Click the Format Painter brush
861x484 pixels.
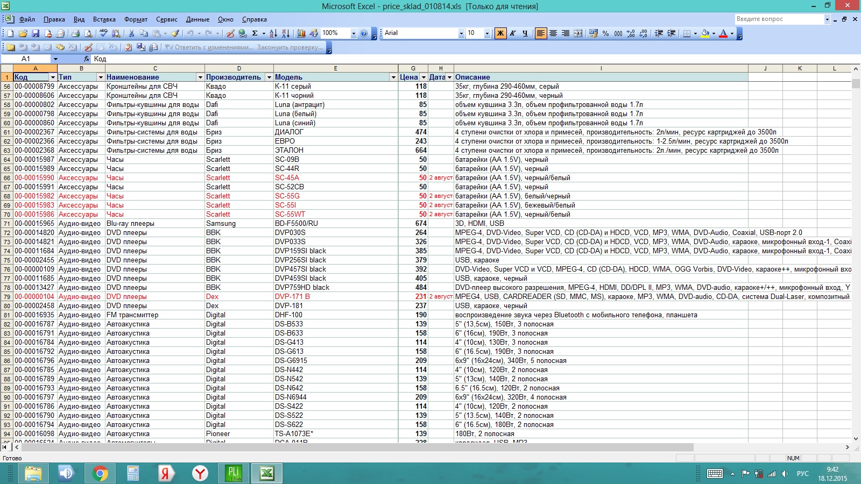(x=175, y=33)
